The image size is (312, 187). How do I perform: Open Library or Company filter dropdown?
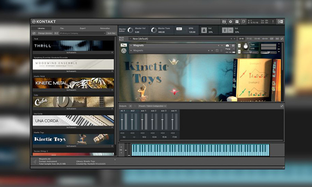82,33
